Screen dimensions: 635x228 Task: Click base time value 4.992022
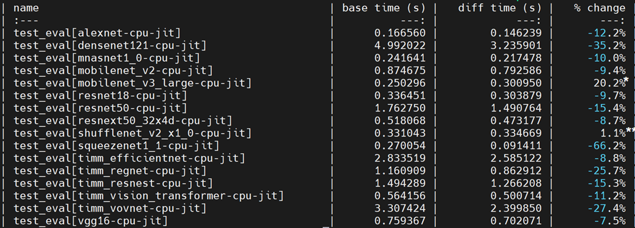click(x=400, y=46)
